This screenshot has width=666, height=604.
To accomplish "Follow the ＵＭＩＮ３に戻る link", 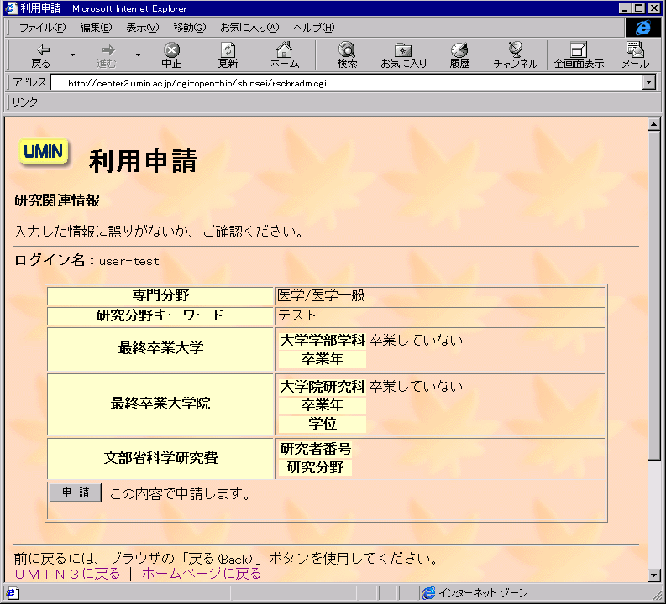I will click(x=67, y=574).
